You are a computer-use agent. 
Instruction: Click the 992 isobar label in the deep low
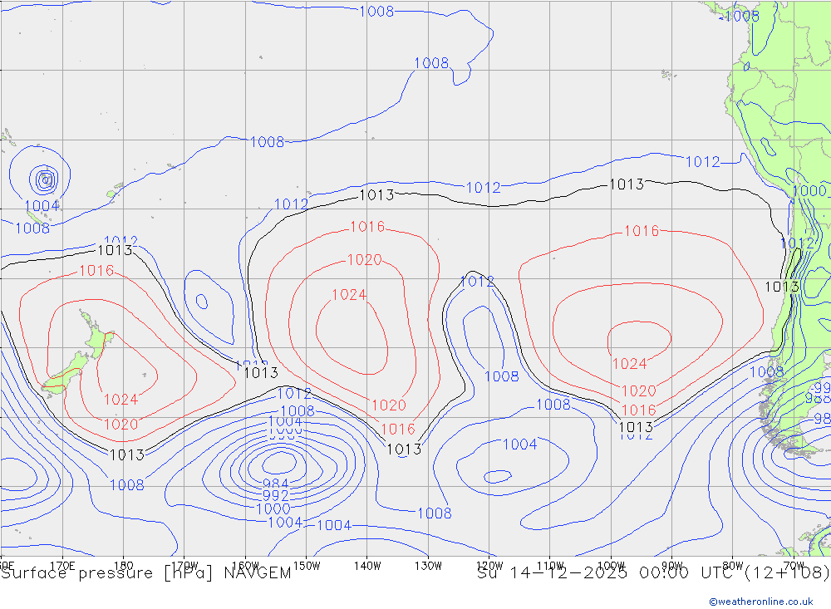click(276, 495)
